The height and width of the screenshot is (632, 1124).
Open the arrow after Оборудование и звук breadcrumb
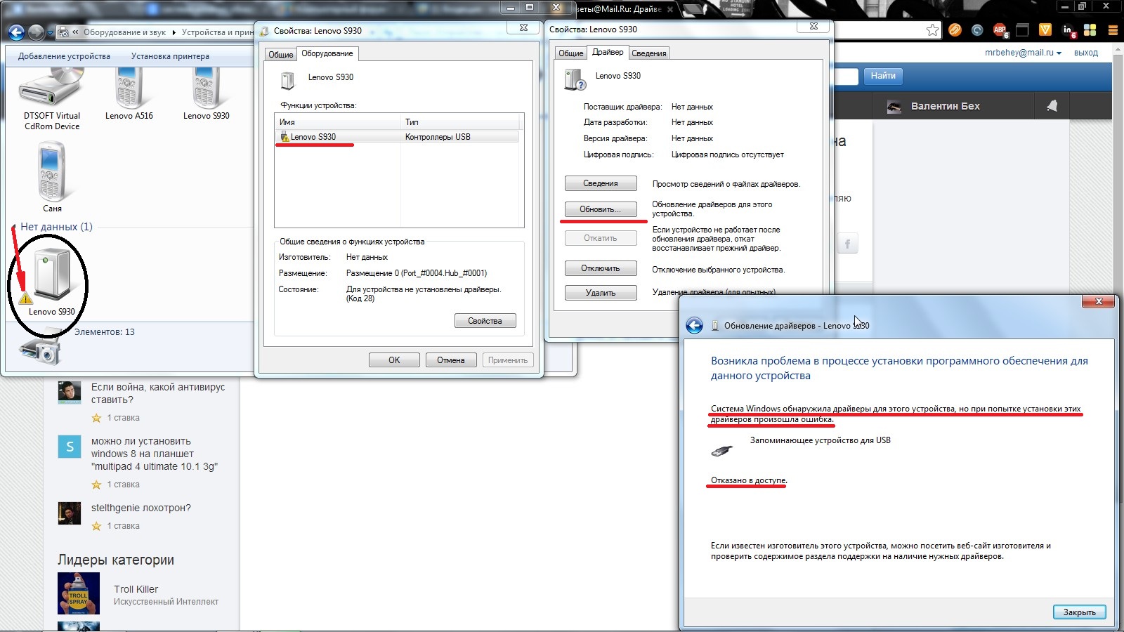coord(174,32)
